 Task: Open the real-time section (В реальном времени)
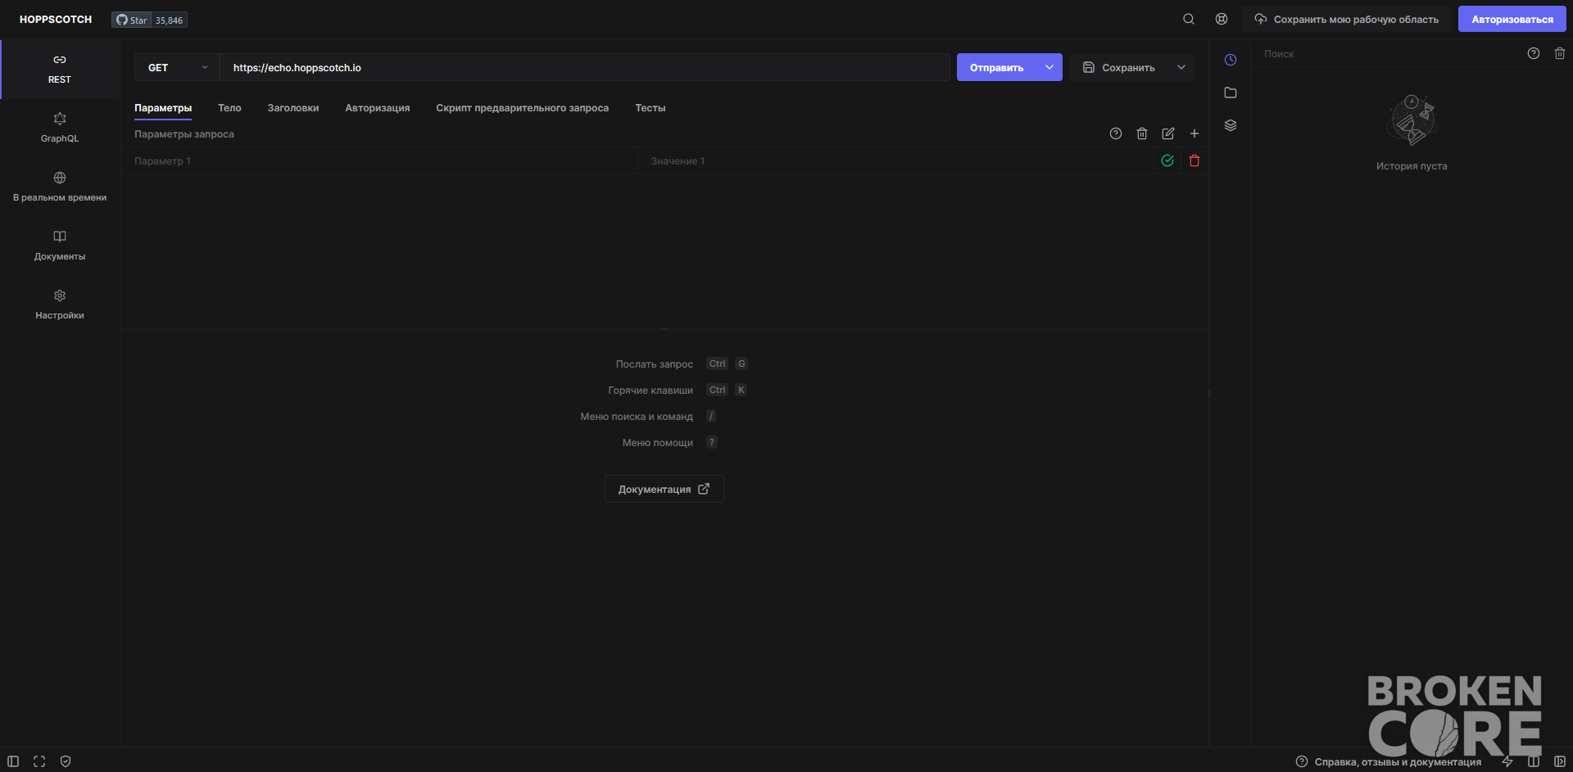tap(60, 187)
